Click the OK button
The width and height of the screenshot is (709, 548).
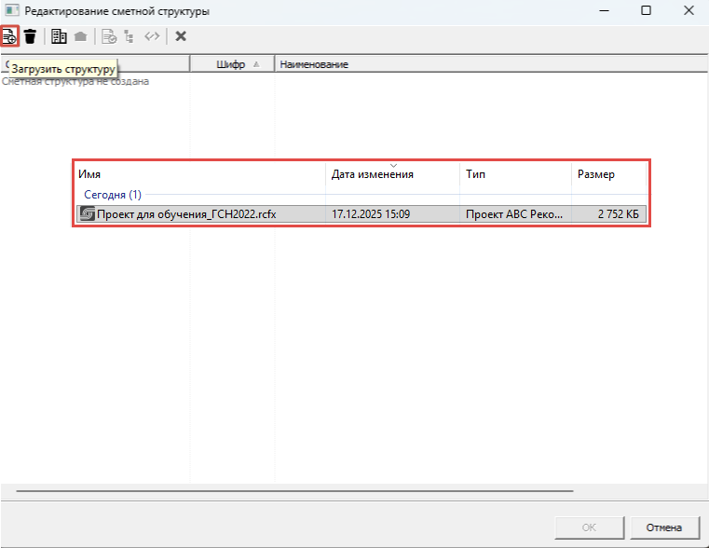pyautogui.click(x=589, y=527)
